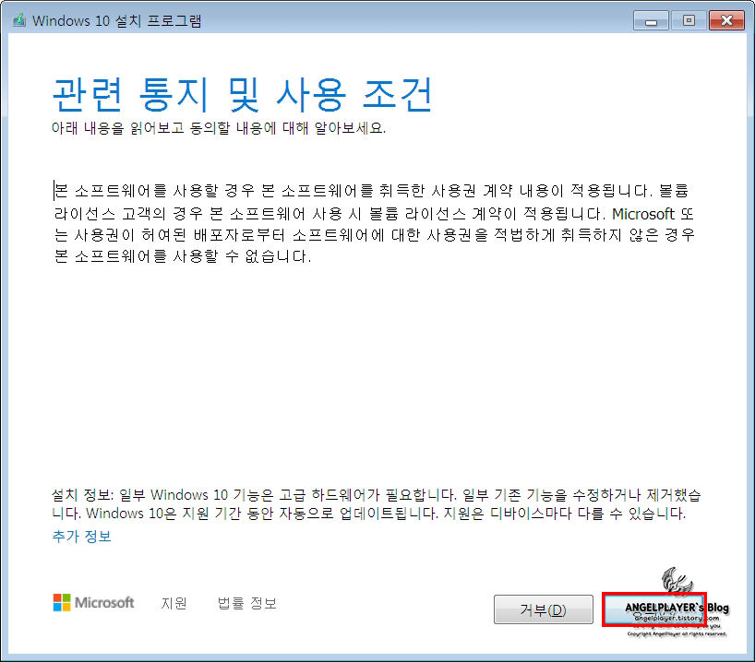
Task: Minimize the Windows 10 setup window
Action: (x=651, y=20)
